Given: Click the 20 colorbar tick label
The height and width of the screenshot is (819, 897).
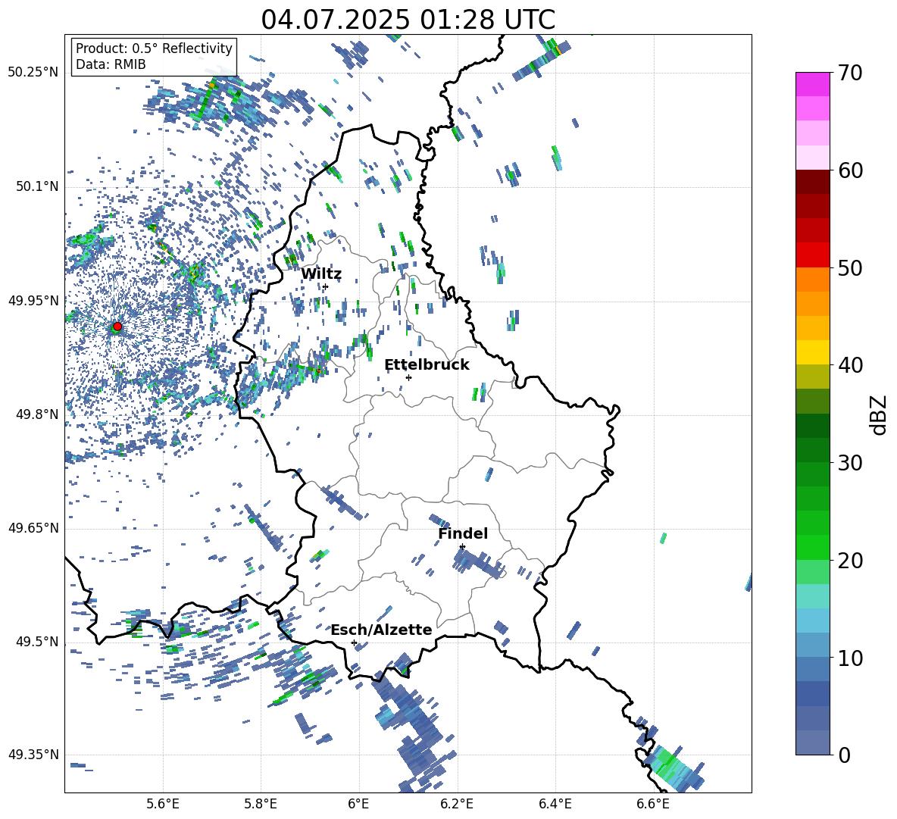Looking at the screenshot, I should tap(851, 561).
